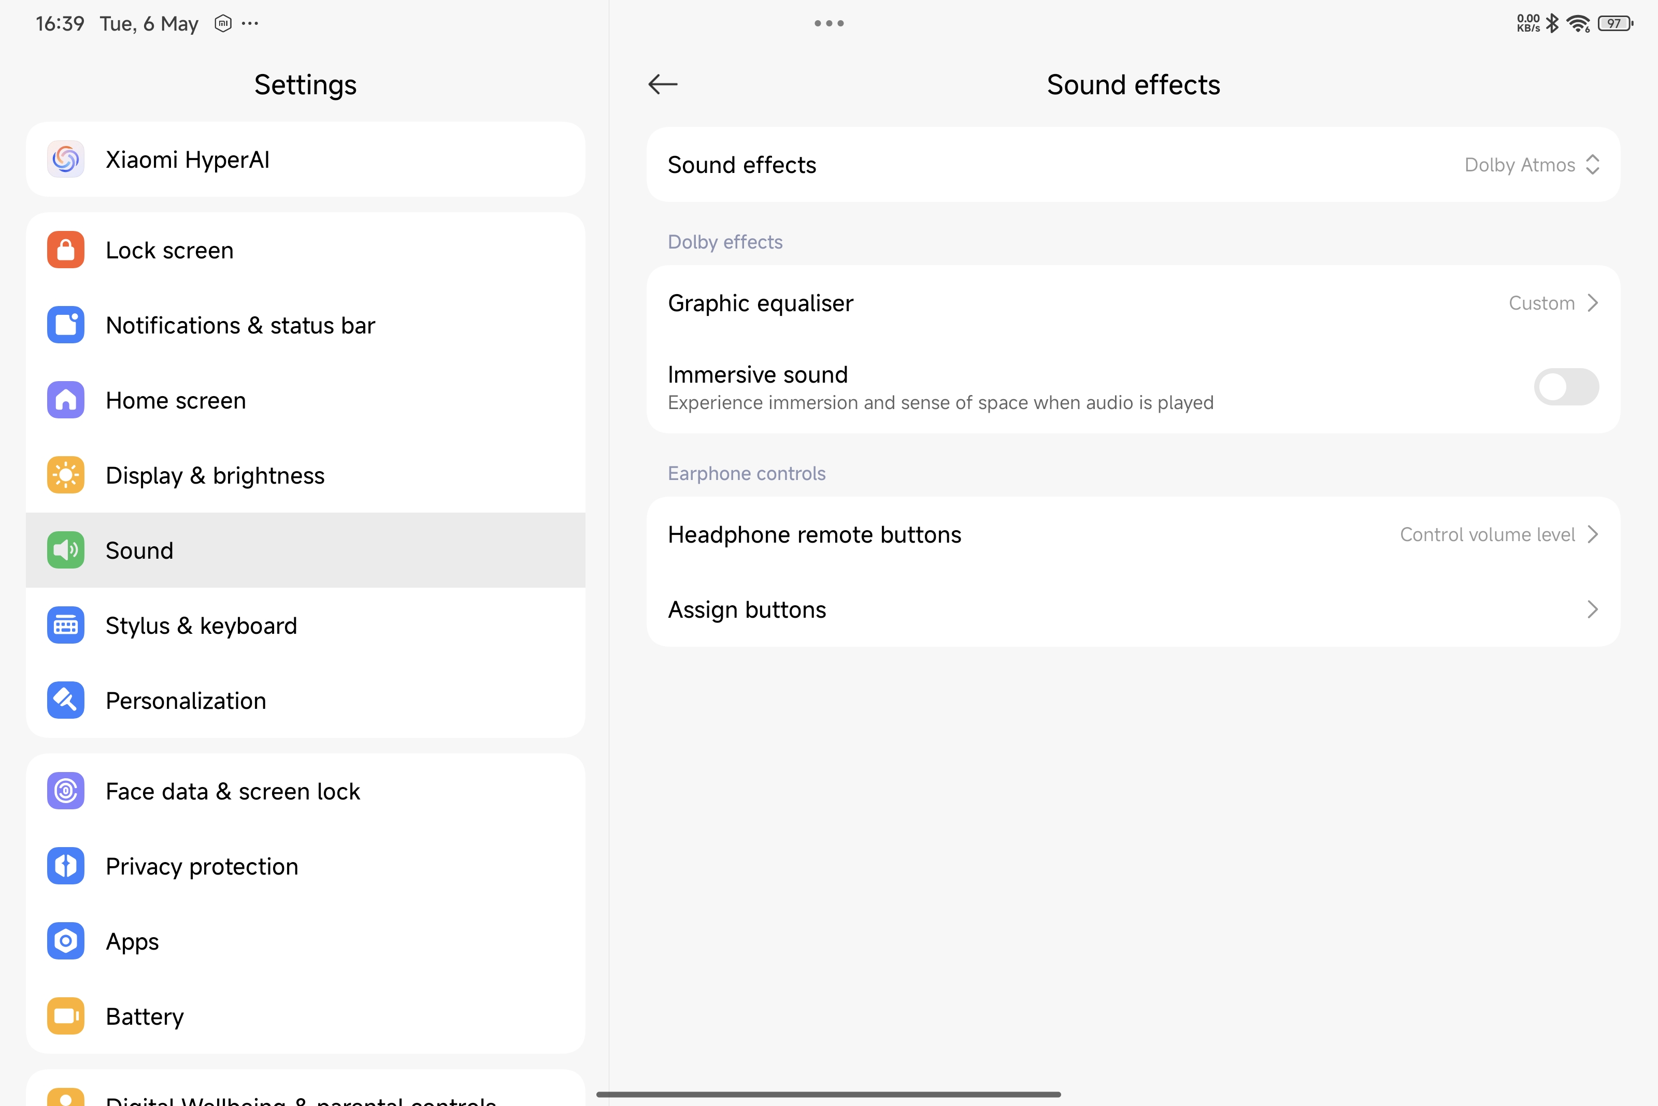Open Xiaomi HyperAI swirl icon

pyautogui.click(x=66, y=159)
